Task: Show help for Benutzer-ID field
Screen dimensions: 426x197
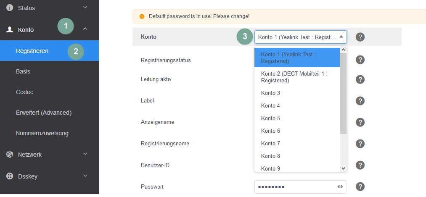Action: [x=360, y=165]
